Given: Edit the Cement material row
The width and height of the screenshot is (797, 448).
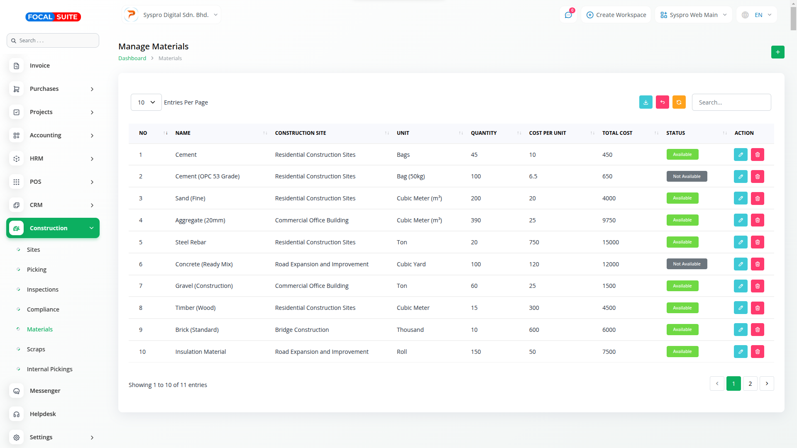Looking at the screenshot, I should pos(740,155).
